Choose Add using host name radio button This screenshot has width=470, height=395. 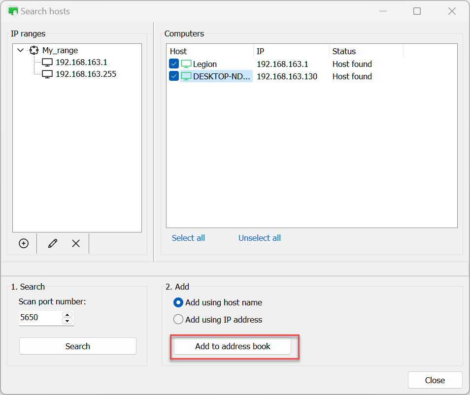(178, 302)
